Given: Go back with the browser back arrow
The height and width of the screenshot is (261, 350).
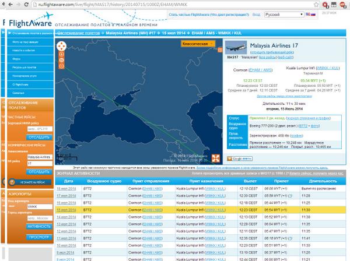Looking at the screenshot, I should pos(10,5).
